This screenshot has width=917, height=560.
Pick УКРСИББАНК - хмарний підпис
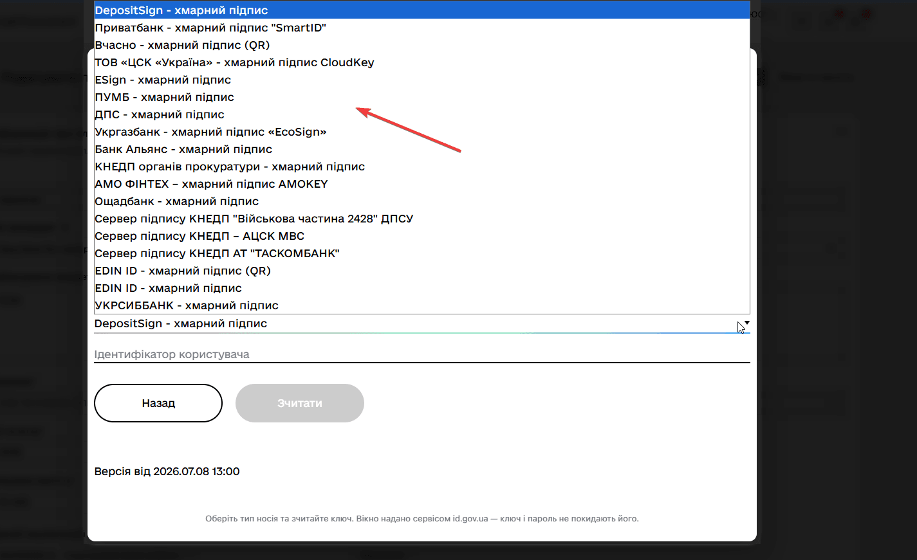click(422, 305)
